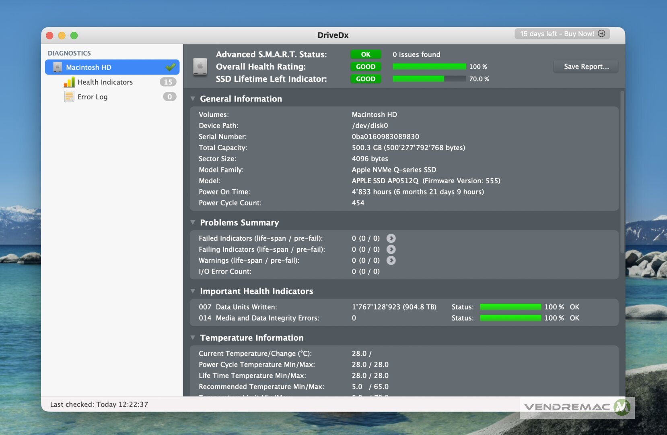Click the Health Indicators count badge 15
Image resolution: width=667 pixels, height=435 pixels.
coord(168,82)
